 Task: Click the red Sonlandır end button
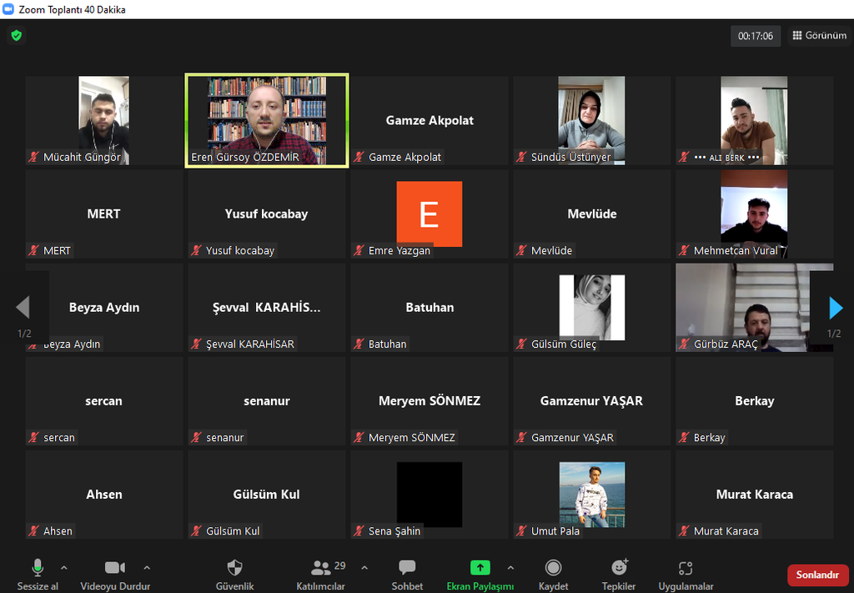tap(817, 575)
